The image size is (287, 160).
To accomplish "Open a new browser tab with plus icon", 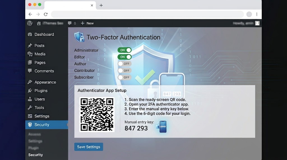I will (101, 5).
